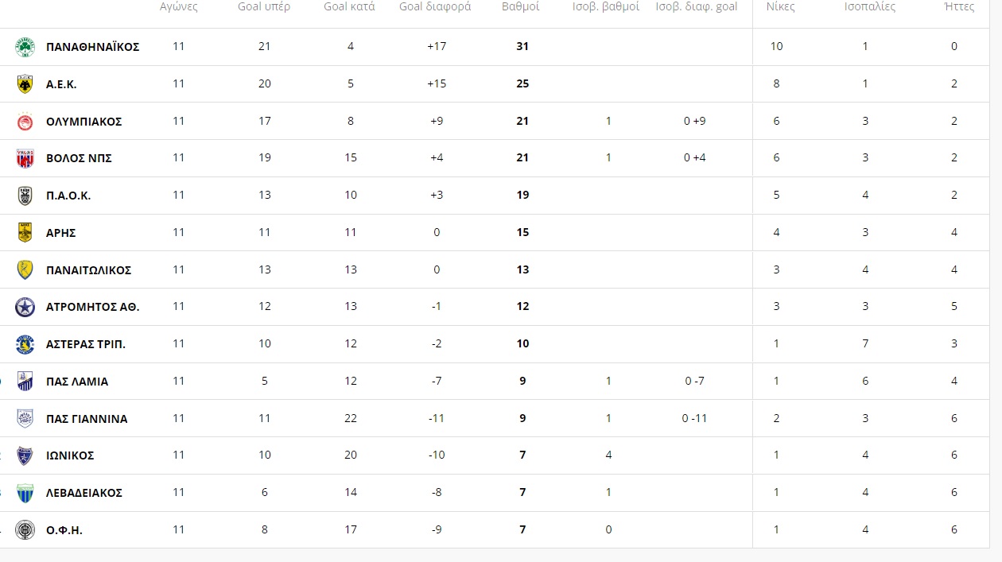Click the ΠΑΣ ΓΙΑΝΝΙΝΑ team logo

tap(25, 419)
